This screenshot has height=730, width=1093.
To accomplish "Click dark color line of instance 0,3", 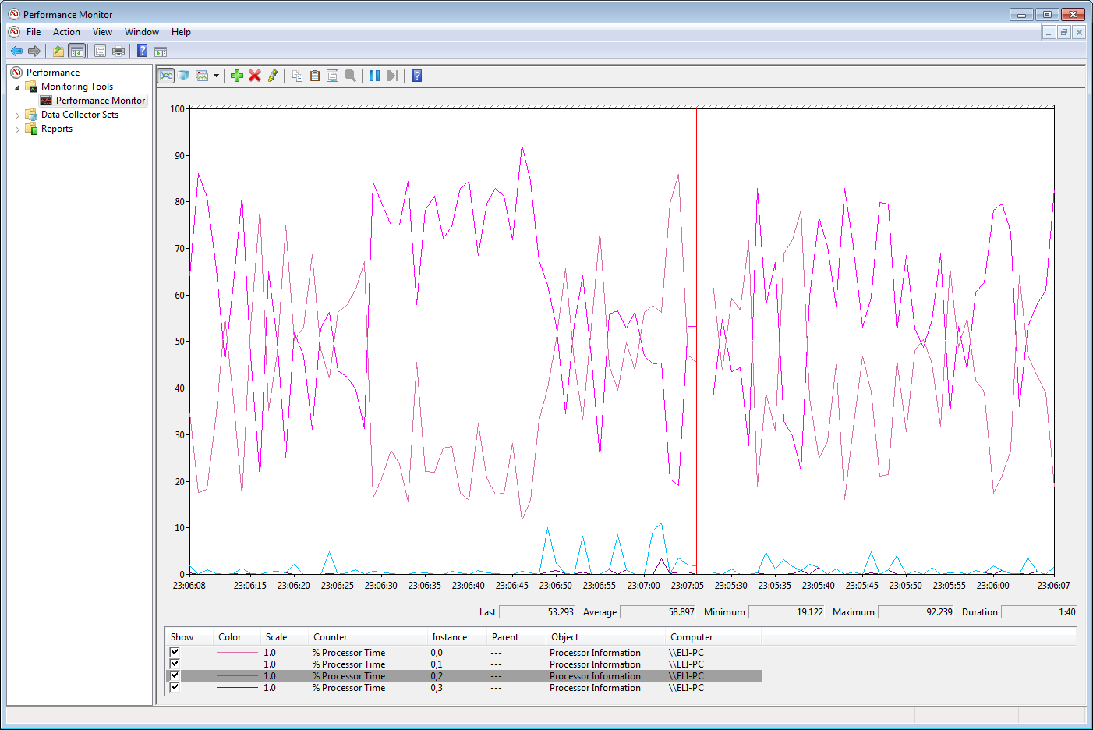I will pyautogui.click(x=237, y=688).
